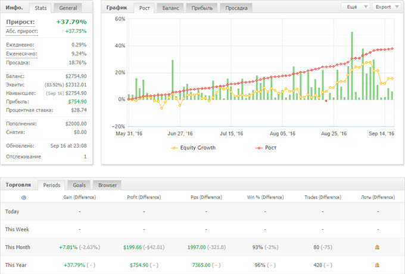The width and height of the screenshot is (405, 274).
Task: Select the This Month row label
Action: coord(17,247)
